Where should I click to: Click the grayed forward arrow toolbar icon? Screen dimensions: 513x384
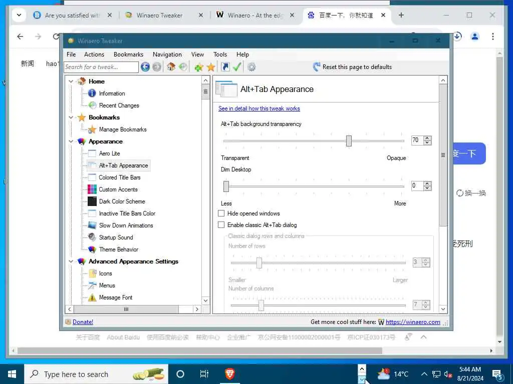click(157, 67)
